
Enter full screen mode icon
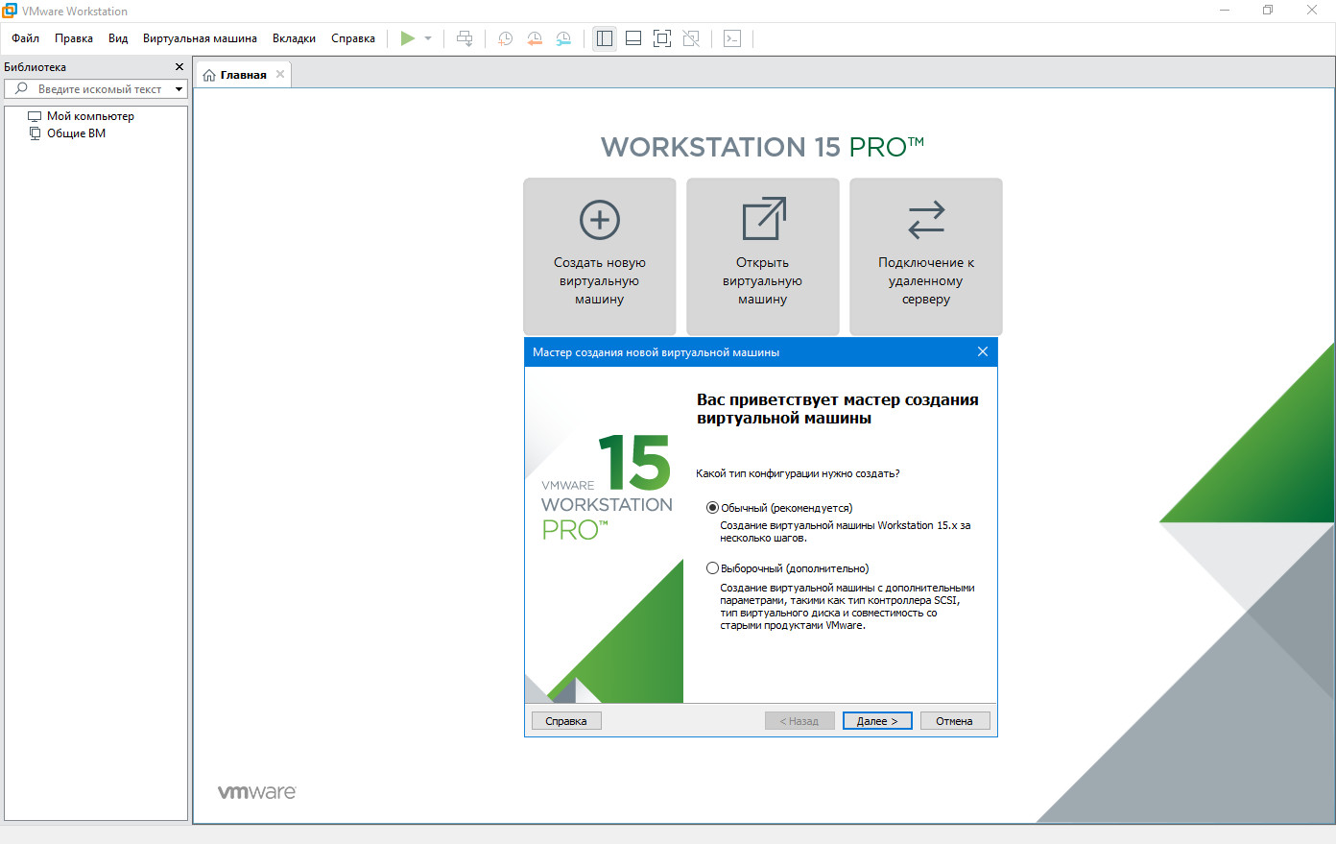pos(662,38)
